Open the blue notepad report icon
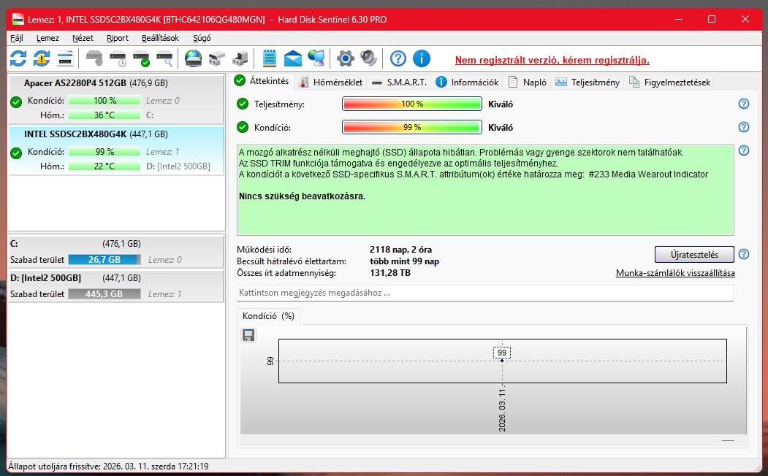The width and height of the screenshot is (768, 476). pyautogui.click(x=269, y=58)
